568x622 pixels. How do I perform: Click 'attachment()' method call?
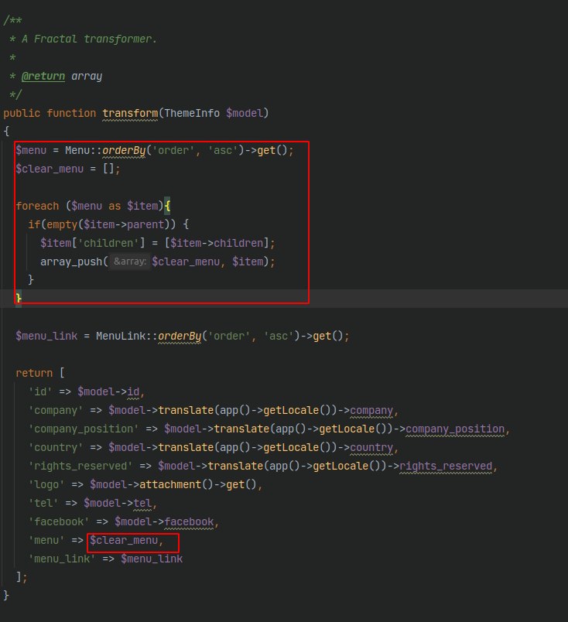coord(176,485)
